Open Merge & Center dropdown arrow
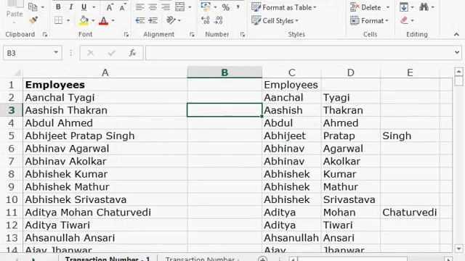Screen dimensions: 465x261 (190, 7)
